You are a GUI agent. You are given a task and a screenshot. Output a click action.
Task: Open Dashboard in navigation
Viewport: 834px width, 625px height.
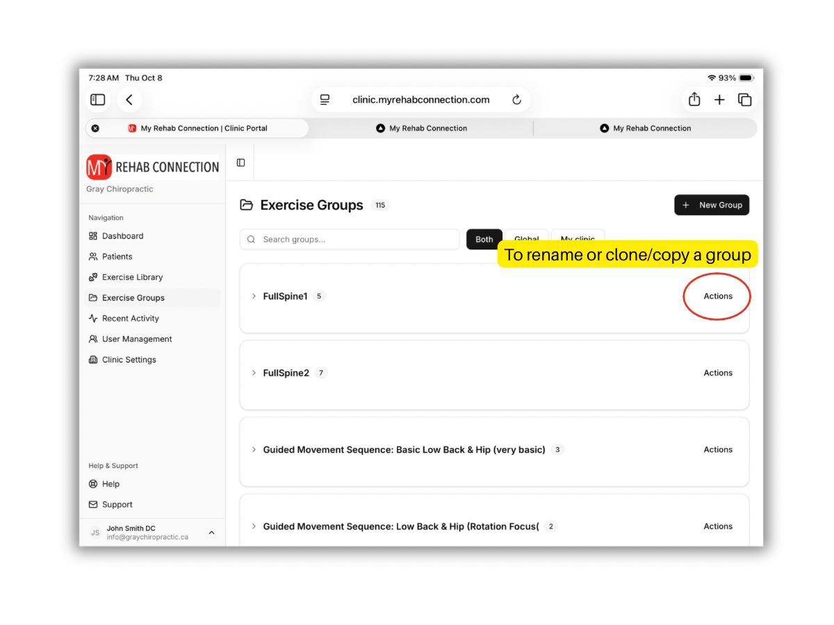point(153,236)
